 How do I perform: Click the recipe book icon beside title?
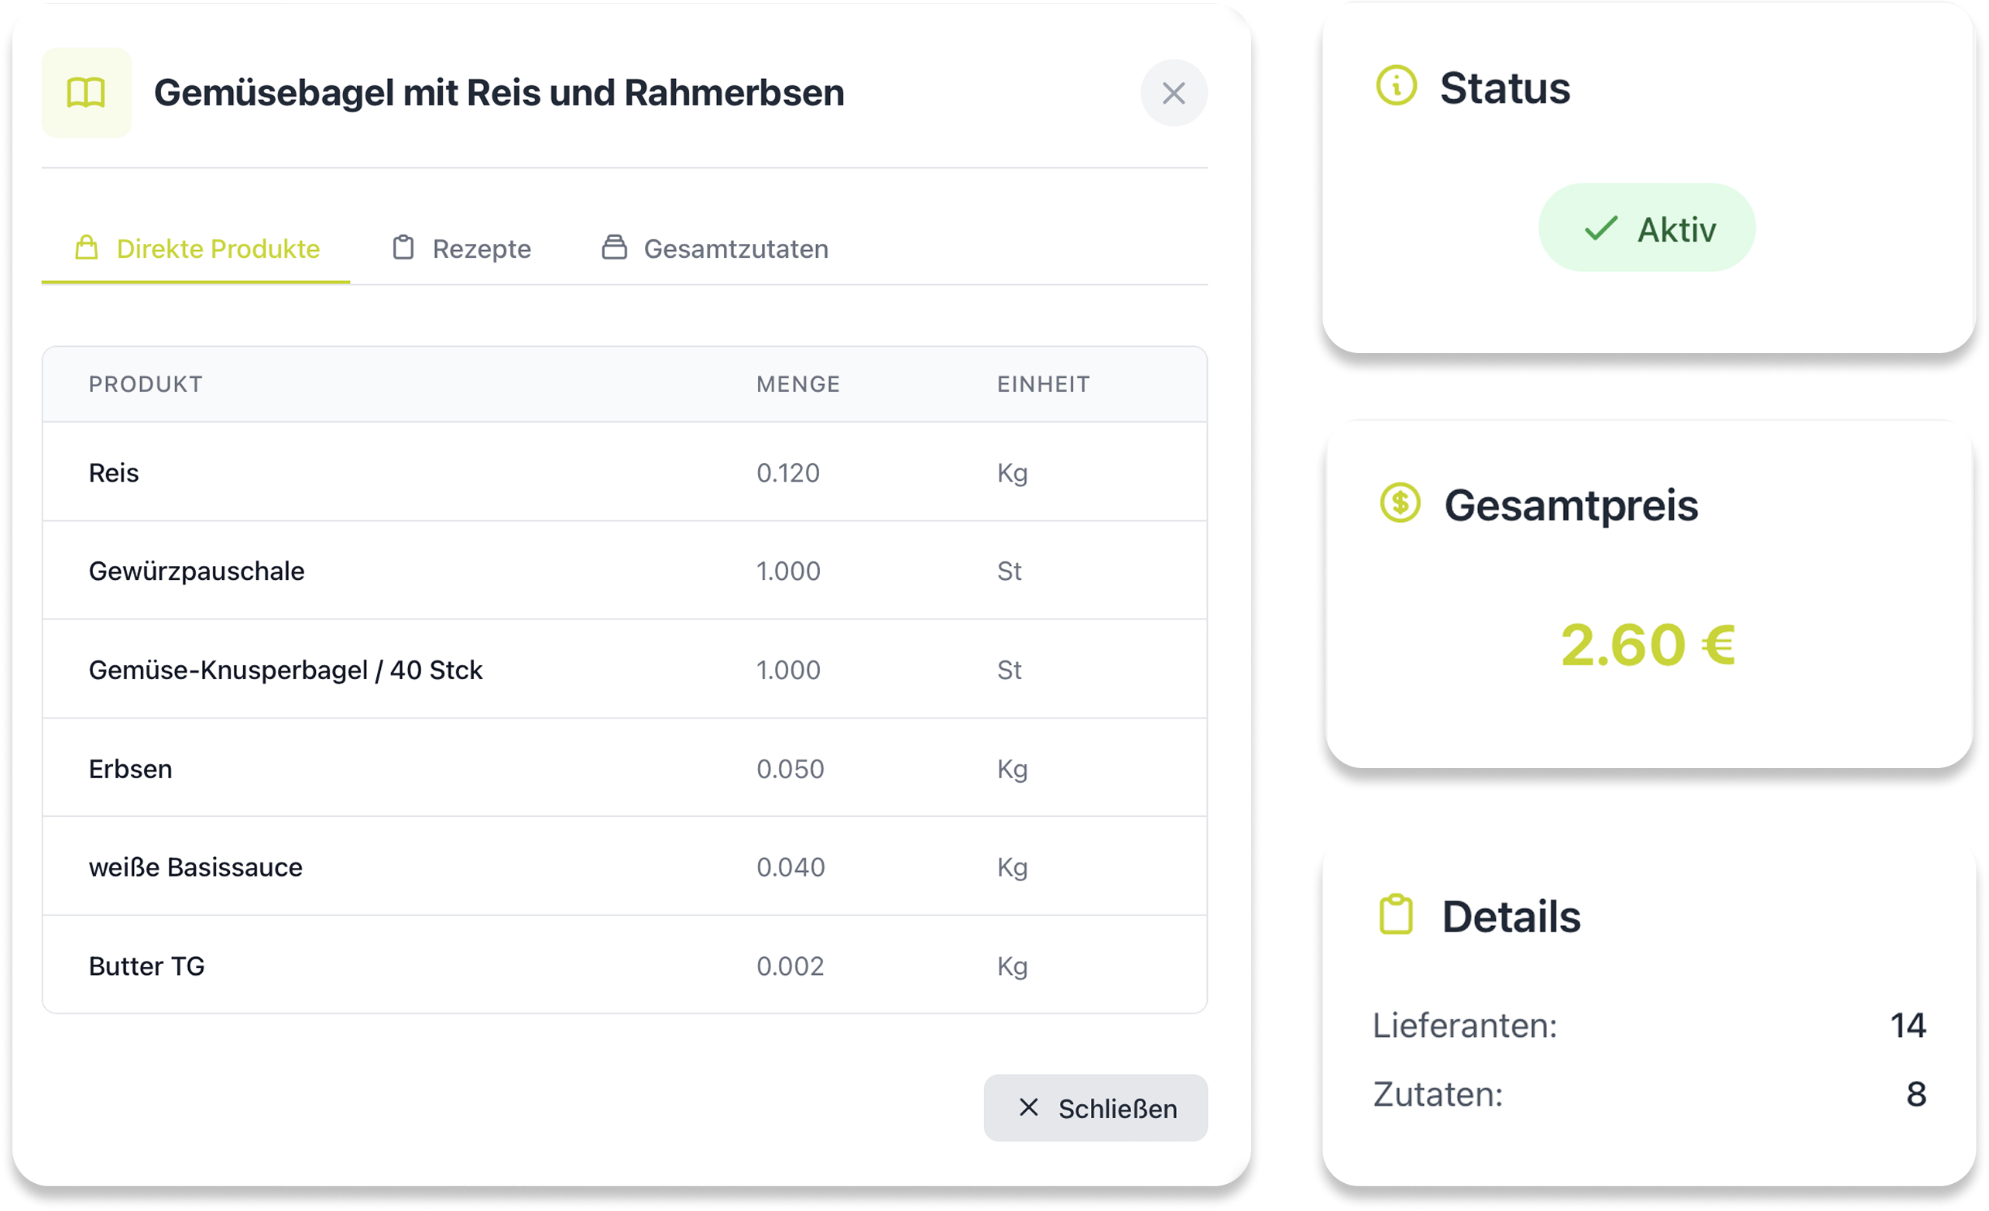coord(86,93)
